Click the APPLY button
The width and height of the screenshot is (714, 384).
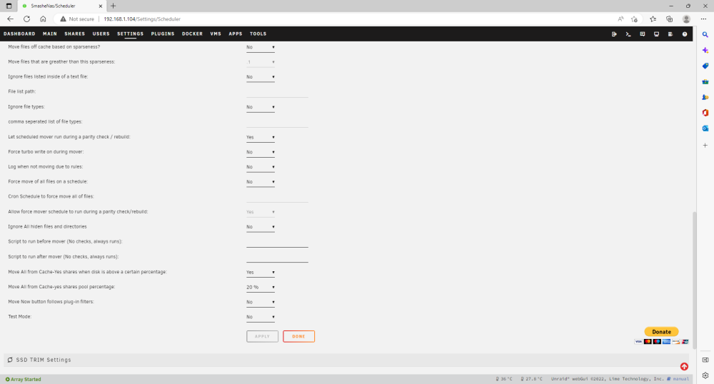pos(262,336)
